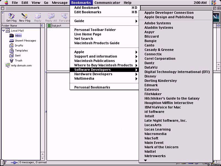The width and height of the screenshot is (221, 166).
Task: Choose Macromedia bookmark
Action: click(176, 134)
